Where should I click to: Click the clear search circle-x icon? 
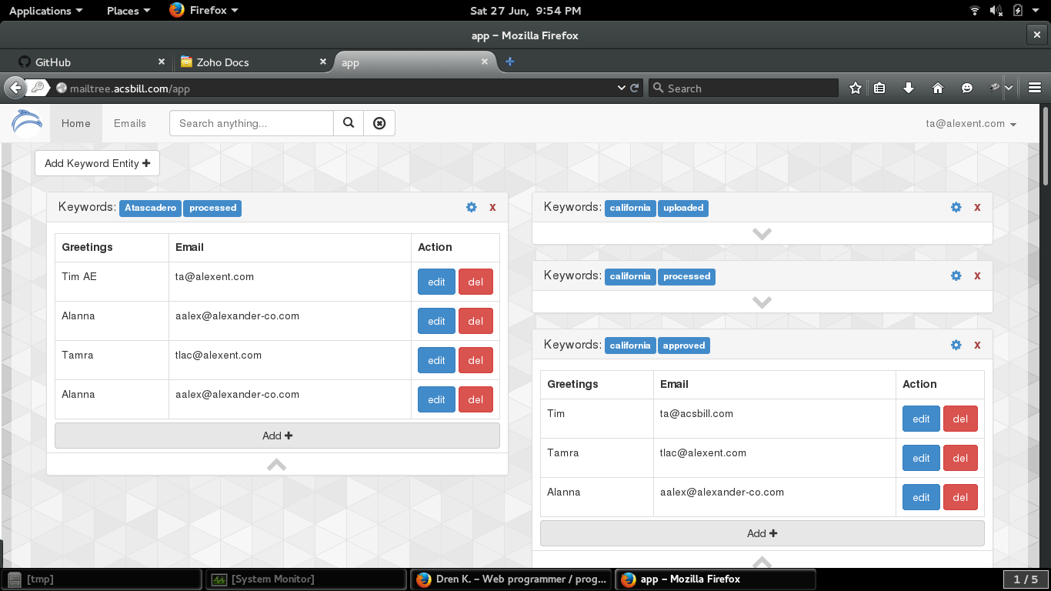379,123
